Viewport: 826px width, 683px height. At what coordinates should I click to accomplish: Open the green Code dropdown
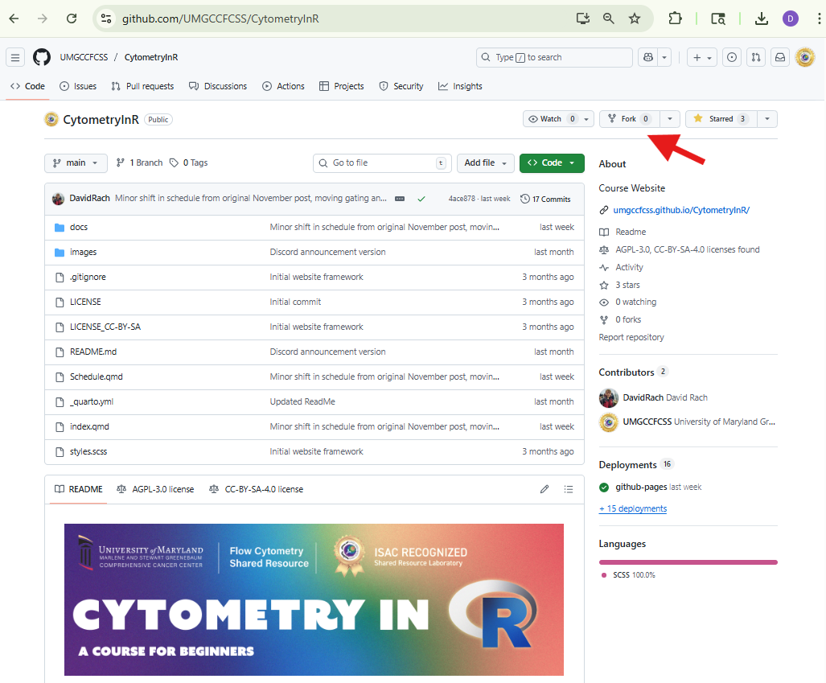pyautogui.click(x=552, y=163)
